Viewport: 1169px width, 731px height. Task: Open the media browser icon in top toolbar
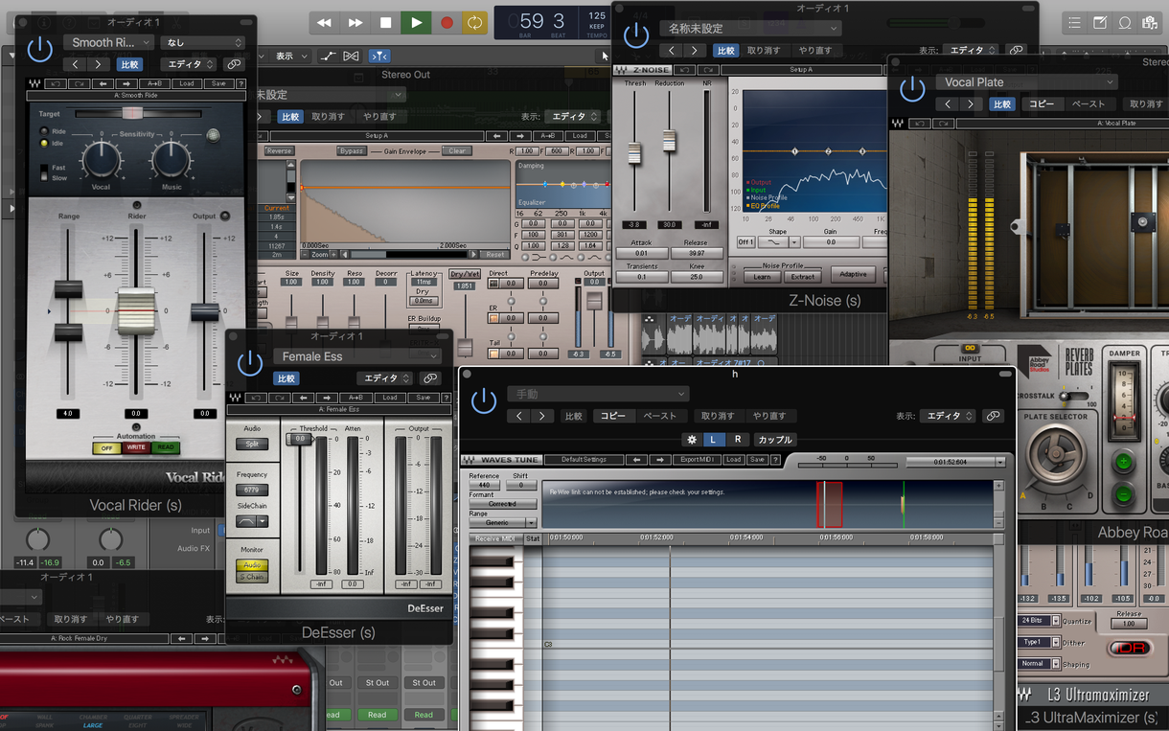point(1150,22)
